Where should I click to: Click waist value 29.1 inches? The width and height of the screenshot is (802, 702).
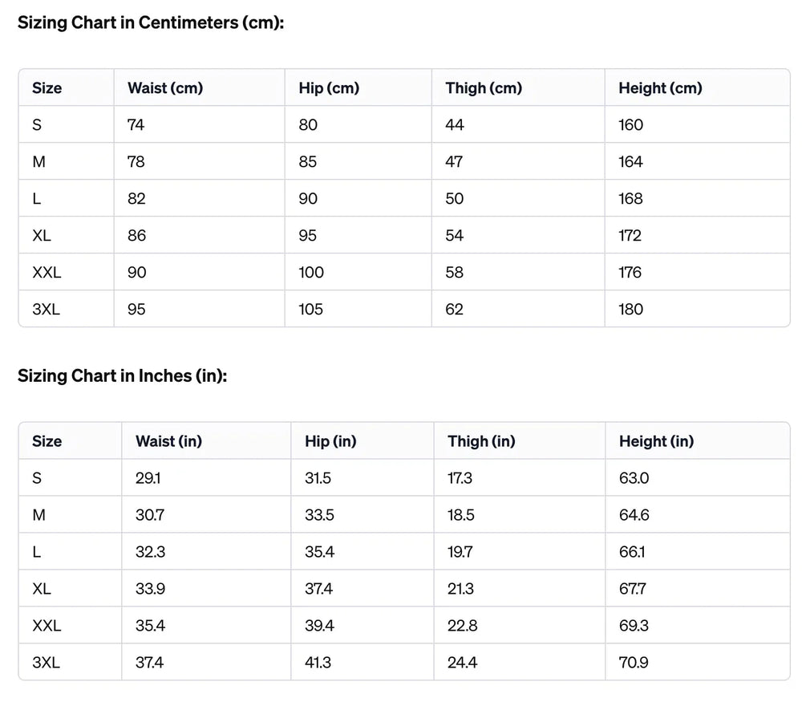pyautogui.click(x=148, y=478)
